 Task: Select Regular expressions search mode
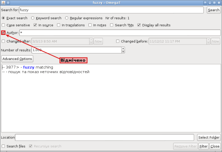pos(67,18)
